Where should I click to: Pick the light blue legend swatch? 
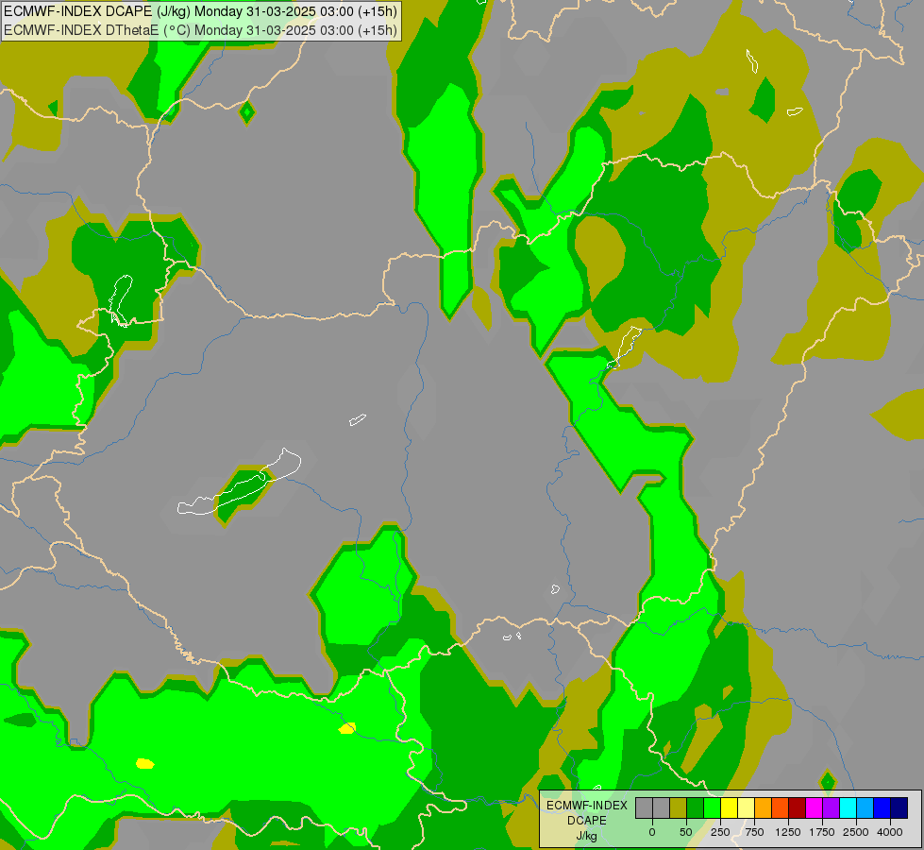(x=865, y=807)
